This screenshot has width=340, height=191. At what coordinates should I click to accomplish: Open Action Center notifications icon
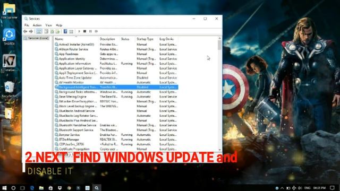tap(332, 188)
